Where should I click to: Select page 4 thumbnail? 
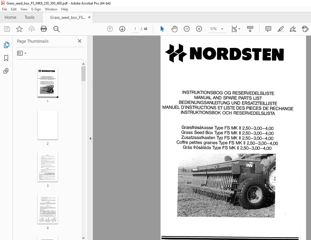tap(48, 209)
